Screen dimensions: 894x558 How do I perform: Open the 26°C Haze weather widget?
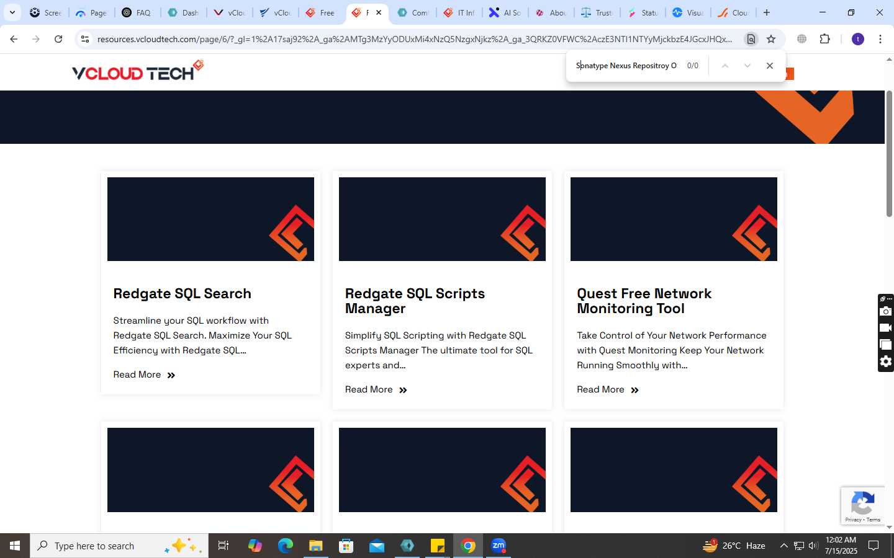click(734, 546)
